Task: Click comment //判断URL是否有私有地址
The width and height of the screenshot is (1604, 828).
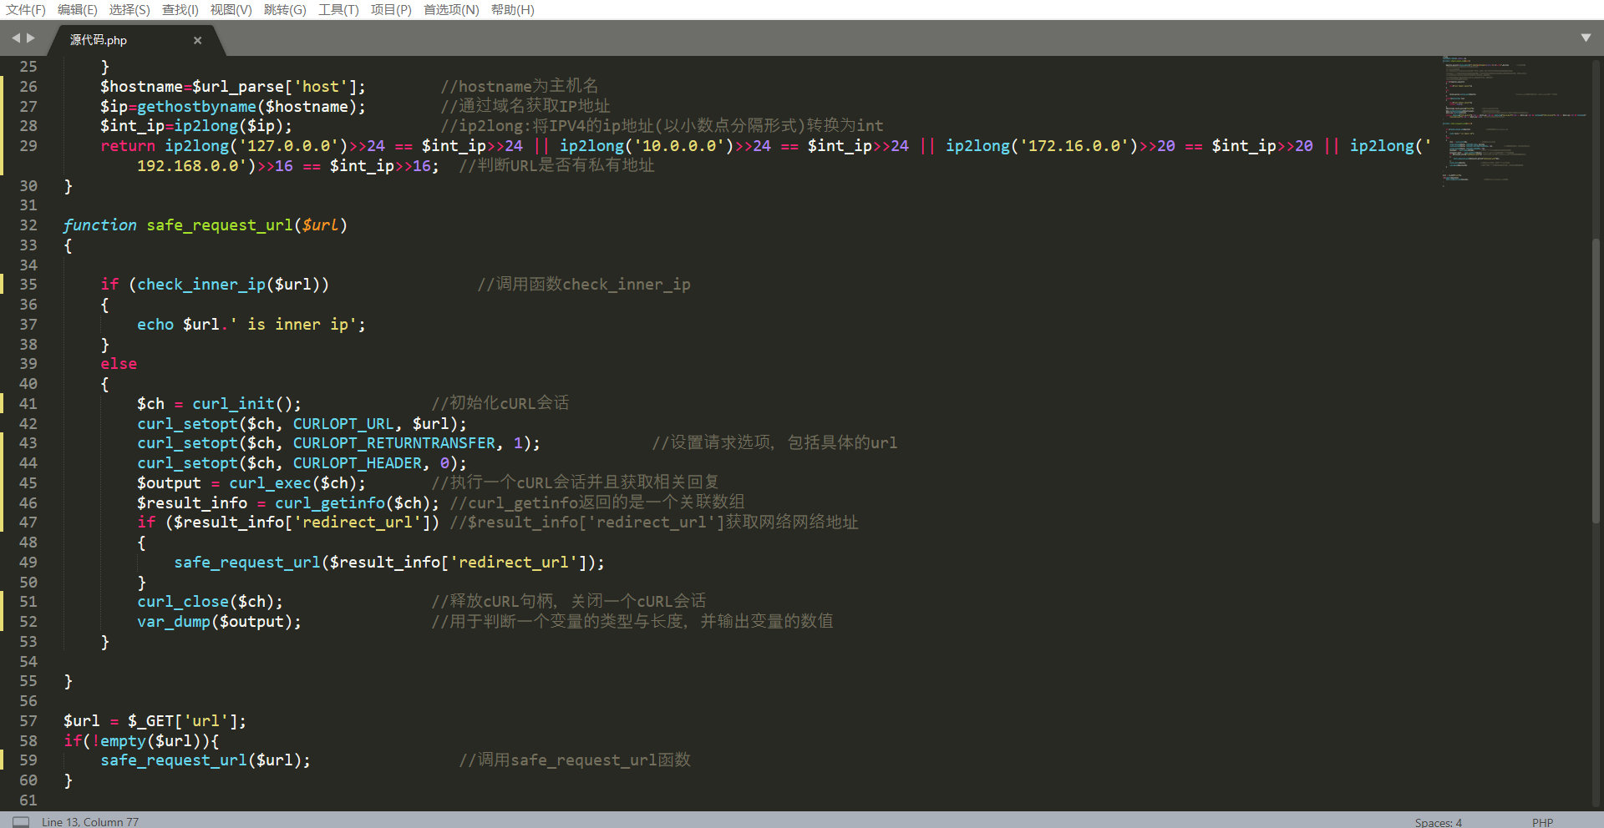Action: (556, 166)
